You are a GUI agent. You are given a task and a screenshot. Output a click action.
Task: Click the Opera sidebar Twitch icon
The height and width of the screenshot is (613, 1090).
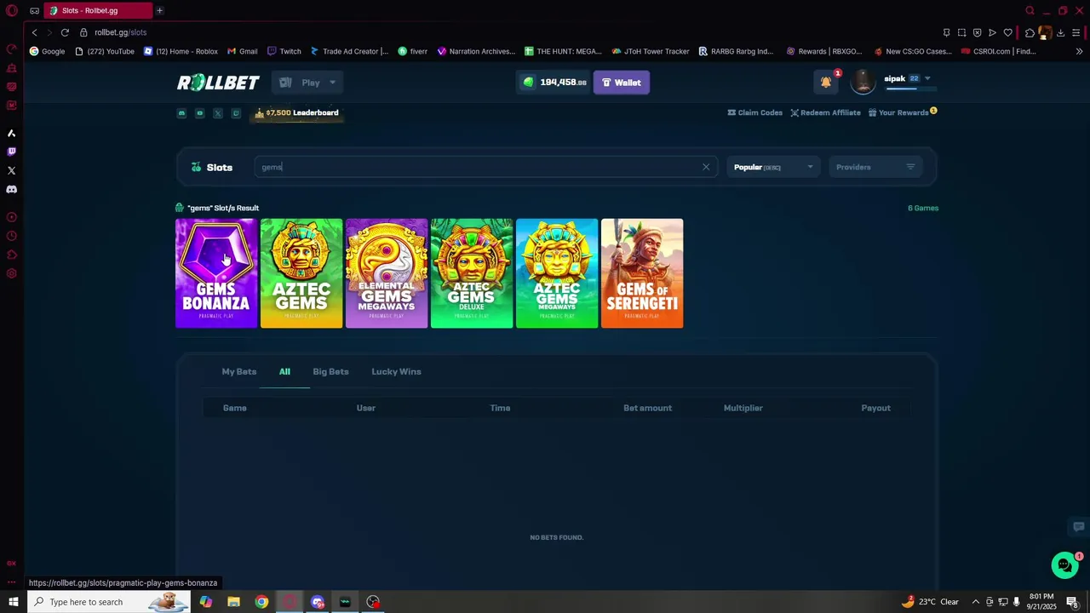point(12,152)
